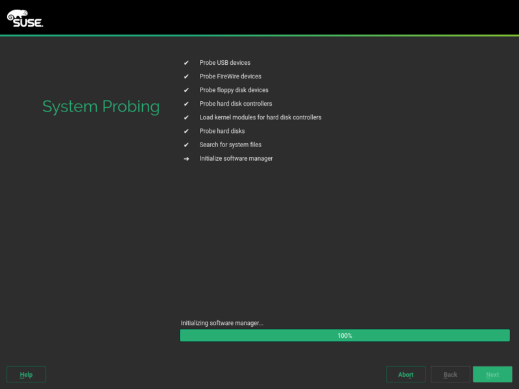The image size is (519, 389).
Task: Click checkmark beside Load kernel modules step
Action: (x=186, y=117)
